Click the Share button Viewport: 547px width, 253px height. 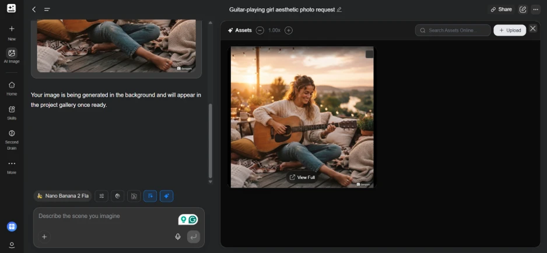click(501, 9)
